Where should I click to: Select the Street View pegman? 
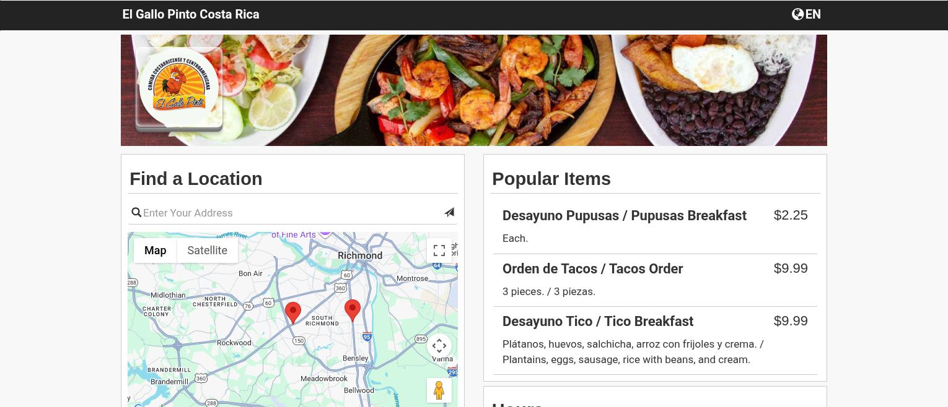tap(439, 390)
